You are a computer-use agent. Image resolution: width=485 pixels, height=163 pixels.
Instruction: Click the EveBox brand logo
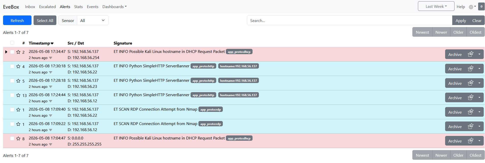pyautogui.click(x=11, y=7)
